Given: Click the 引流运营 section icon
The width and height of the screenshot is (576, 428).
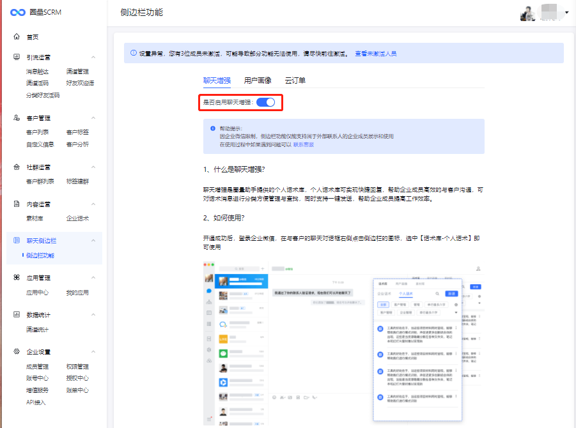Looking at the screenshot, I should 17,57.
